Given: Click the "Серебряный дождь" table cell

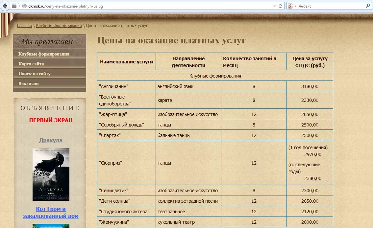Looking at the screenshot, I should (x=126, y=125).
